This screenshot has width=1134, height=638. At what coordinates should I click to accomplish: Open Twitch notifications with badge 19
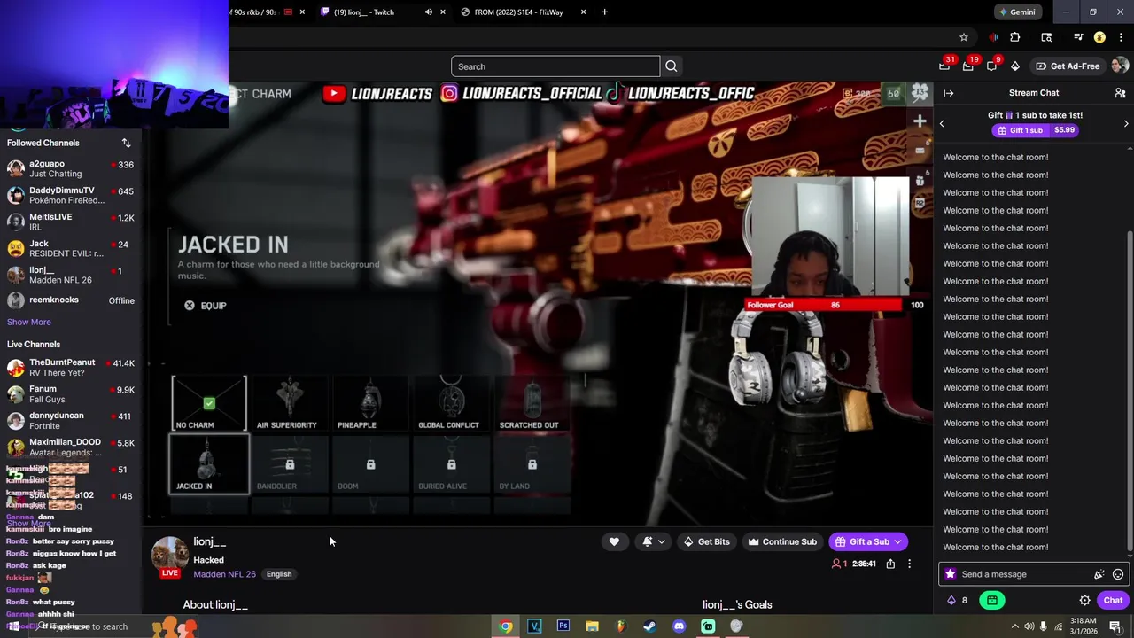pos(968,66)
